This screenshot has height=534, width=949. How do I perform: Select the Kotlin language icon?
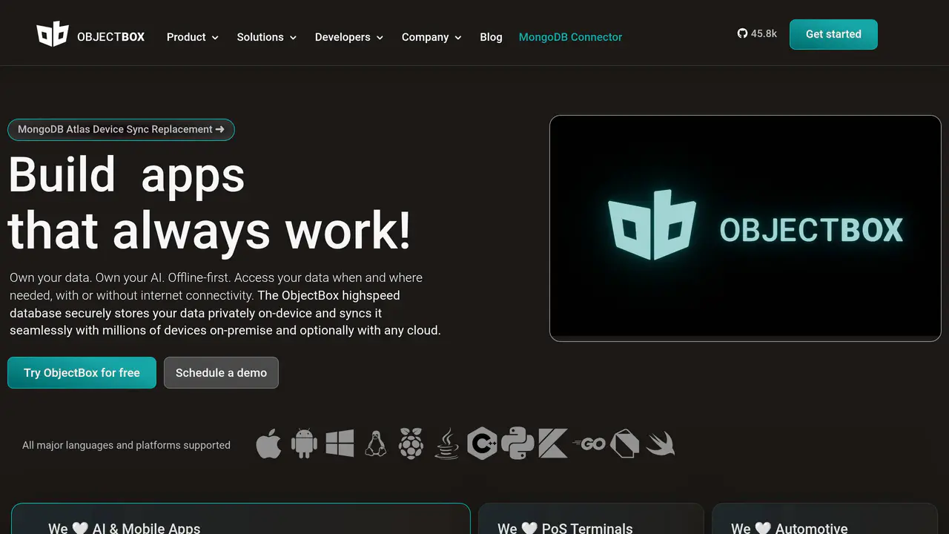[553, 444]
